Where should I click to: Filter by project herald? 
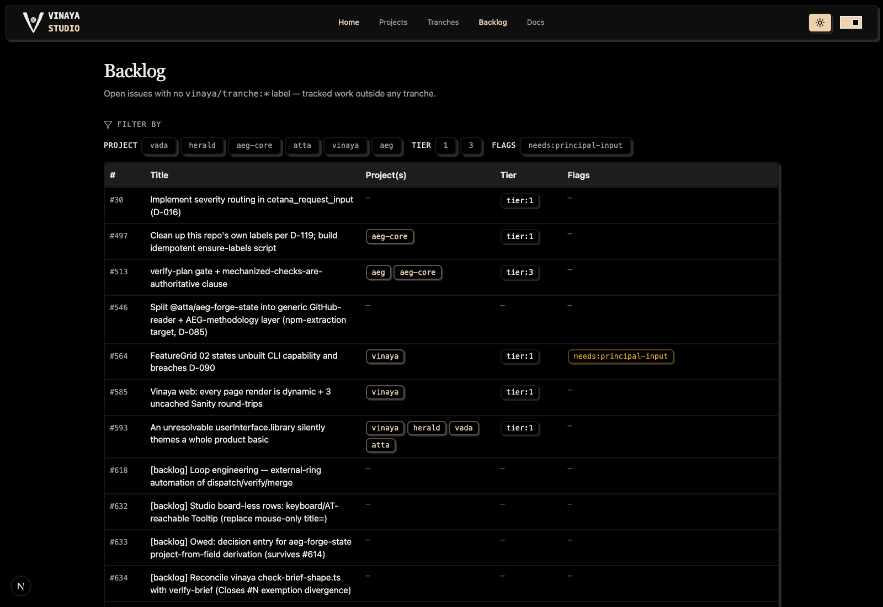(203, 146)
